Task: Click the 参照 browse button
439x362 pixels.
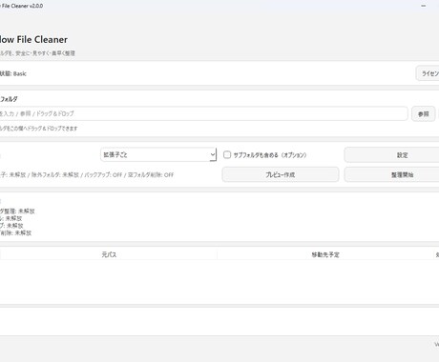Action: click(423, 113)
